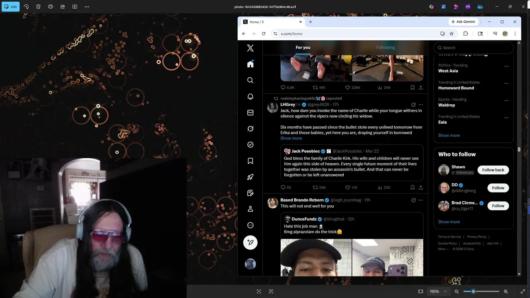This screenshot has height=298, width=530.
Task: Expand the More footer link
Action: click(x=443, y=249)
